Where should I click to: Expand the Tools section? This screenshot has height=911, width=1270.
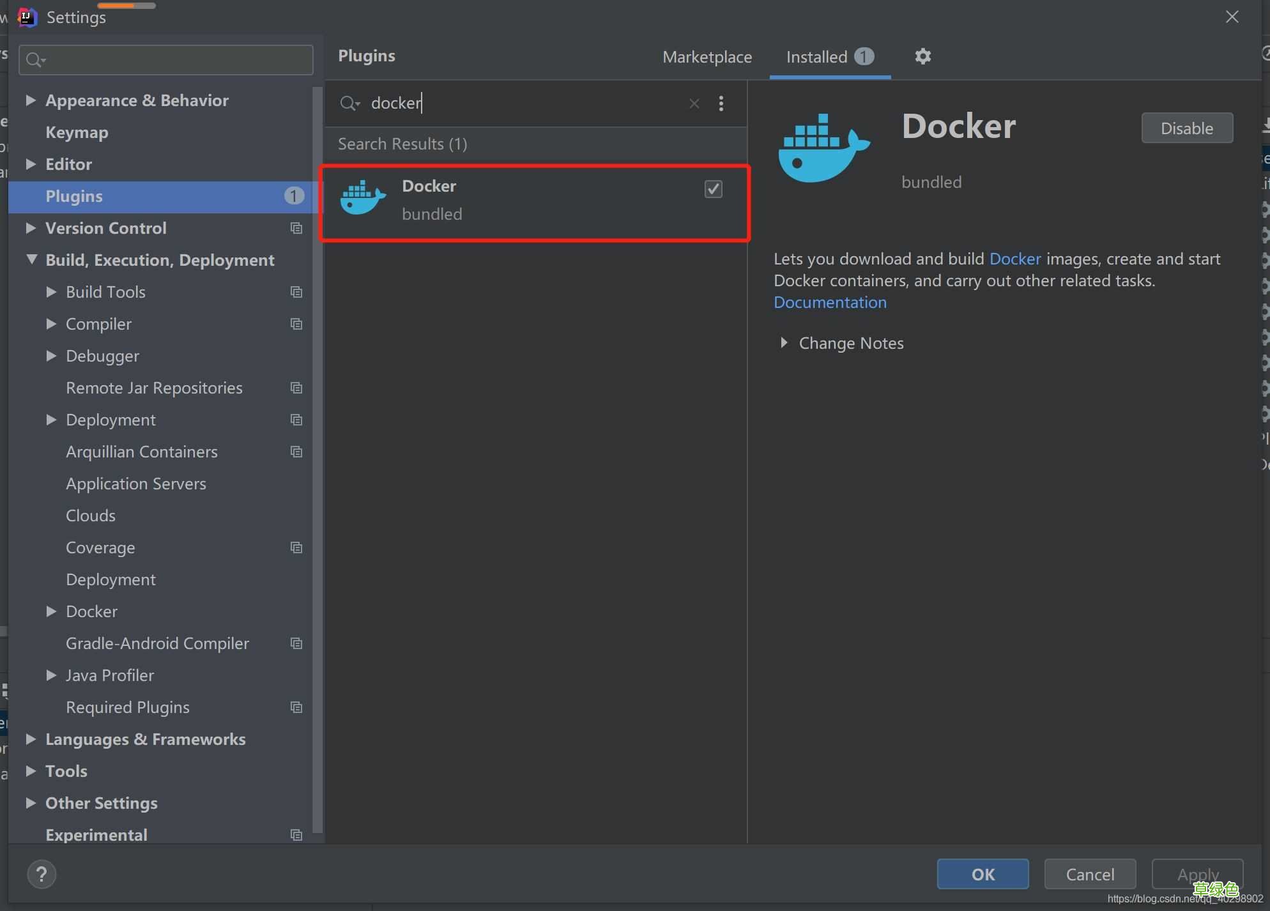point(30,771)
